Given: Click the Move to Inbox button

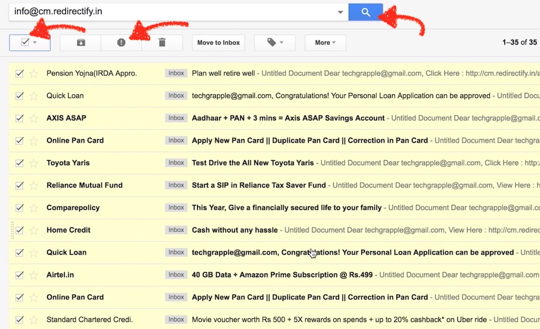Looking at the screenshot, I should click(x=218, y=43).
